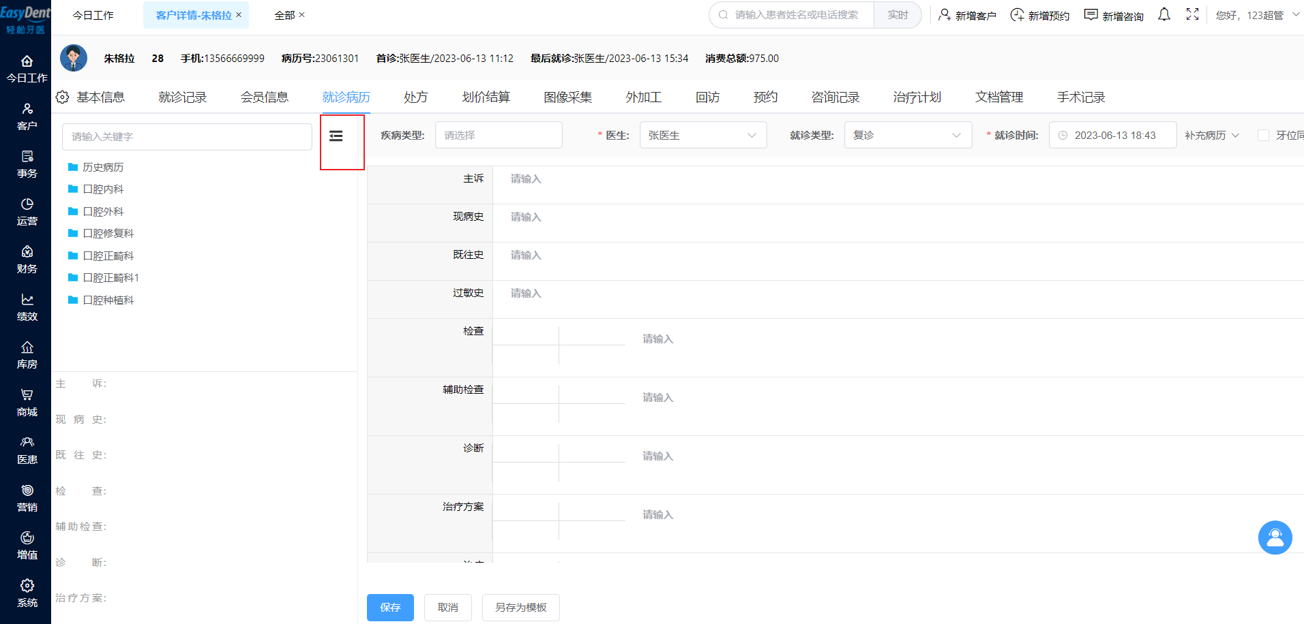
Task: Open the 就诊时间 date picker
Action: (1112, 135)
